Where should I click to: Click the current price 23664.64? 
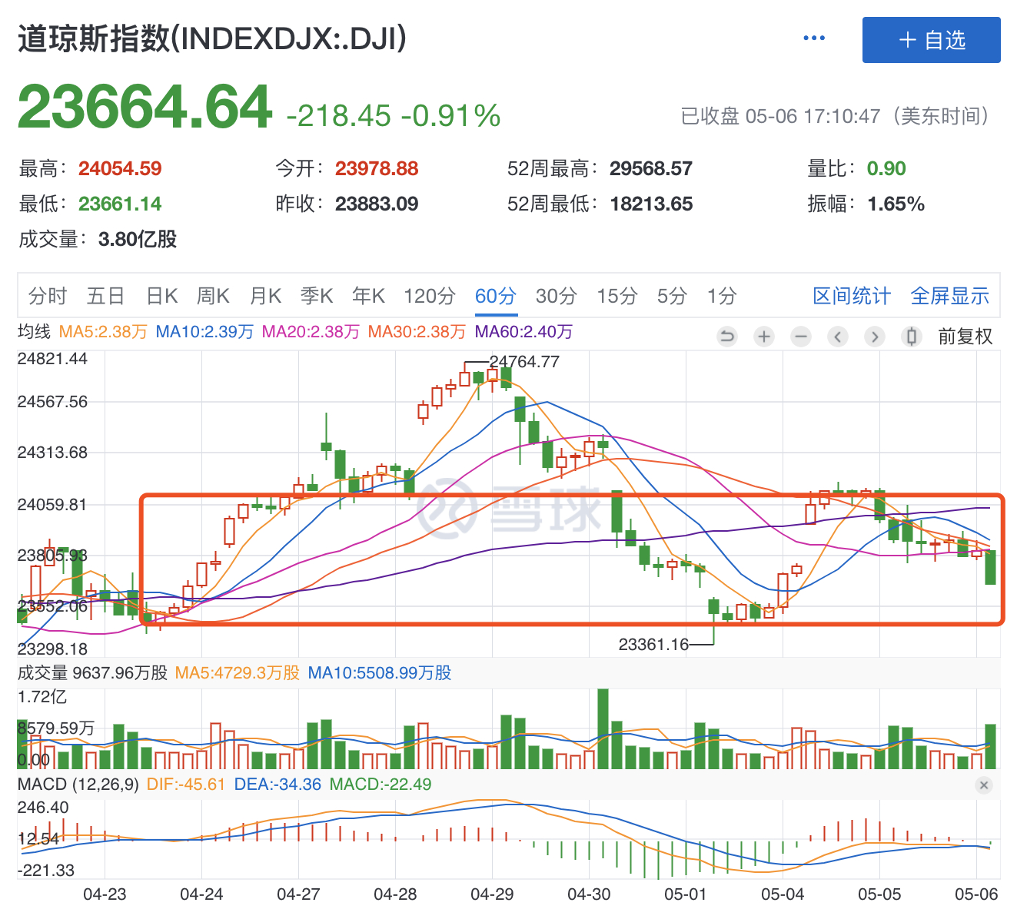[145, 107]
